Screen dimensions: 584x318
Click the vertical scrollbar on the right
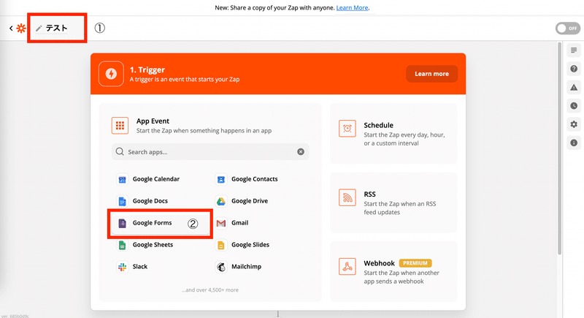click(559, 148)
